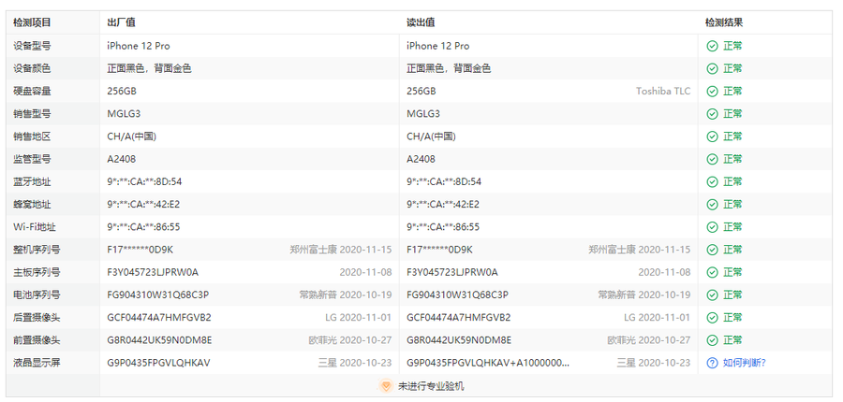843x402 pixels.
Task: Click the 液晶显示屏 row label
Action: 37,363
